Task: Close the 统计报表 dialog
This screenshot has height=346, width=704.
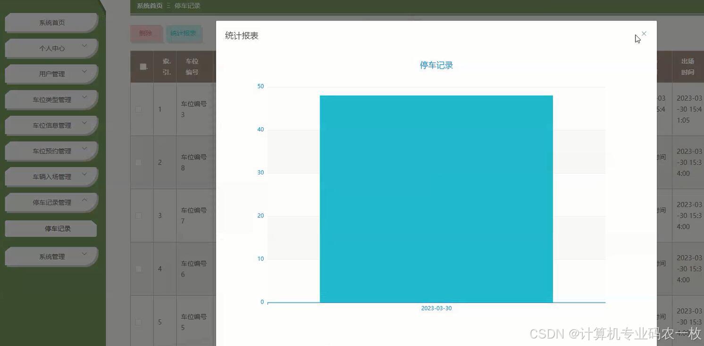Action: [x=644, y=33]
